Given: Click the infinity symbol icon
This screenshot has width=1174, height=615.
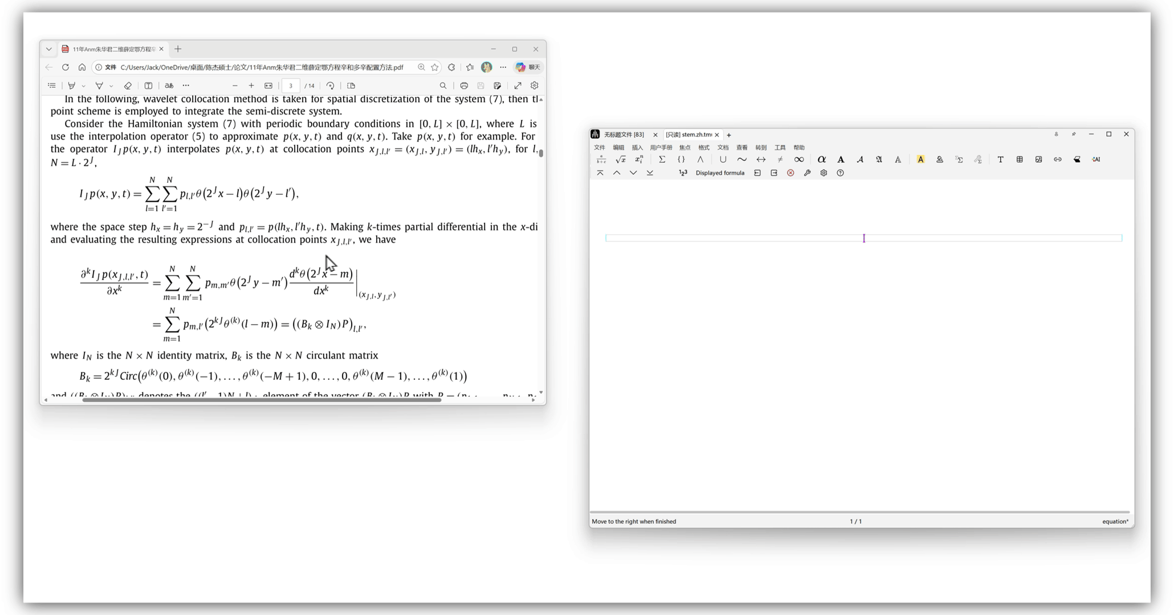Looking at the screenshot, I should (799, 160).
